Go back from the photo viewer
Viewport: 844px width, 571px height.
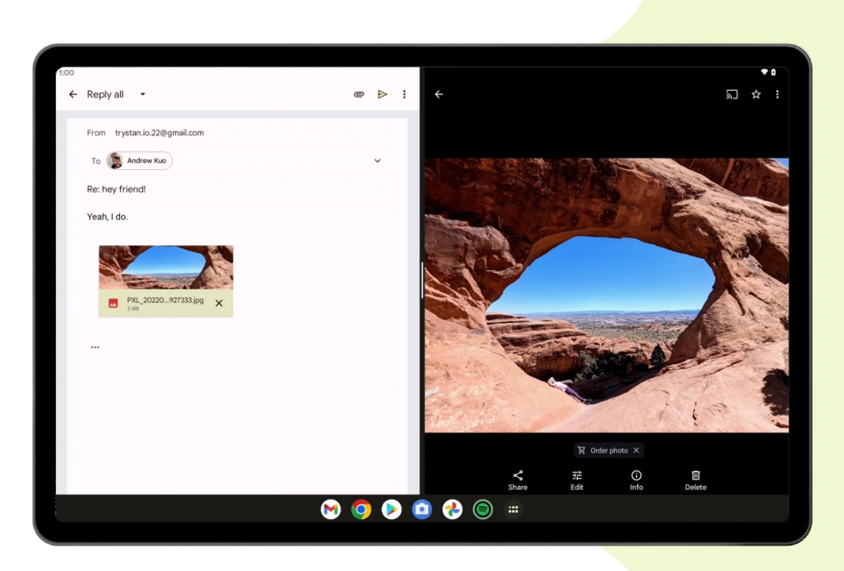(439, 95)
